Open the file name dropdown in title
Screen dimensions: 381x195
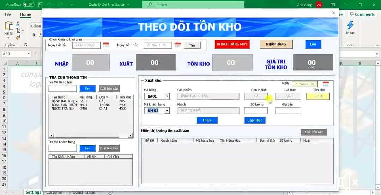point(128,4)
